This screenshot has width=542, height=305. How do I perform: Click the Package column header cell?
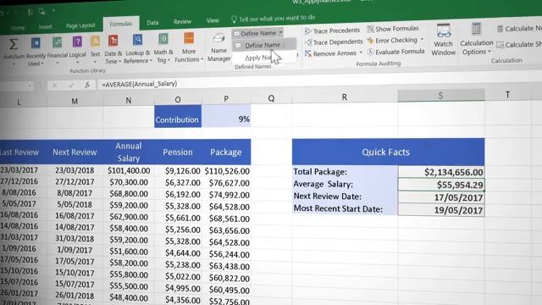226,152
